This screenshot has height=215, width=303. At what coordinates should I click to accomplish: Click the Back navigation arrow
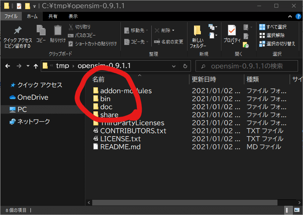click(x=8, y=66)
